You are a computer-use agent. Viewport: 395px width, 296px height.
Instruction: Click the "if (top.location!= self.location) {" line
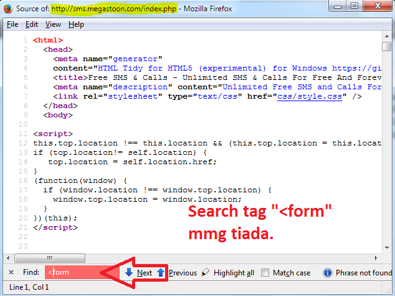point(120,152)
